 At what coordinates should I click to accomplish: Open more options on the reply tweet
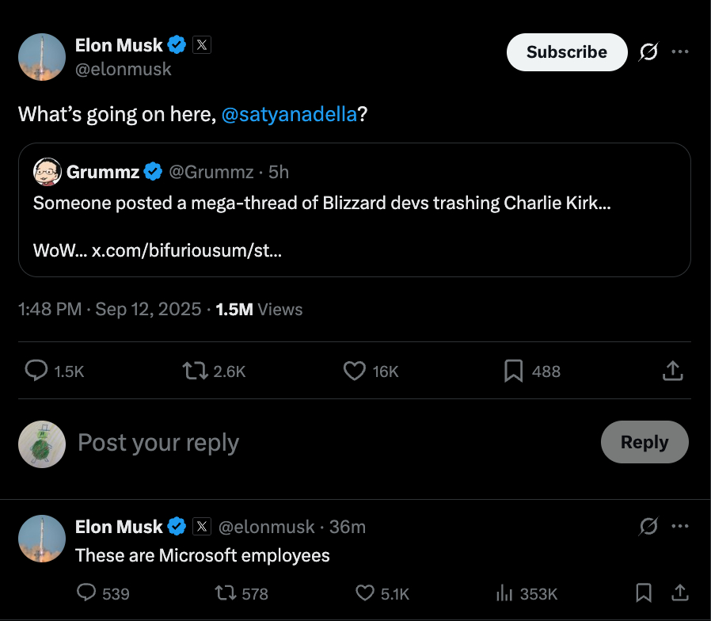point(679,527)
